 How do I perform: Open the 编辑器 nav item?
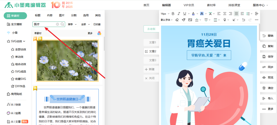pyautogui.click(x=166, y=5)
